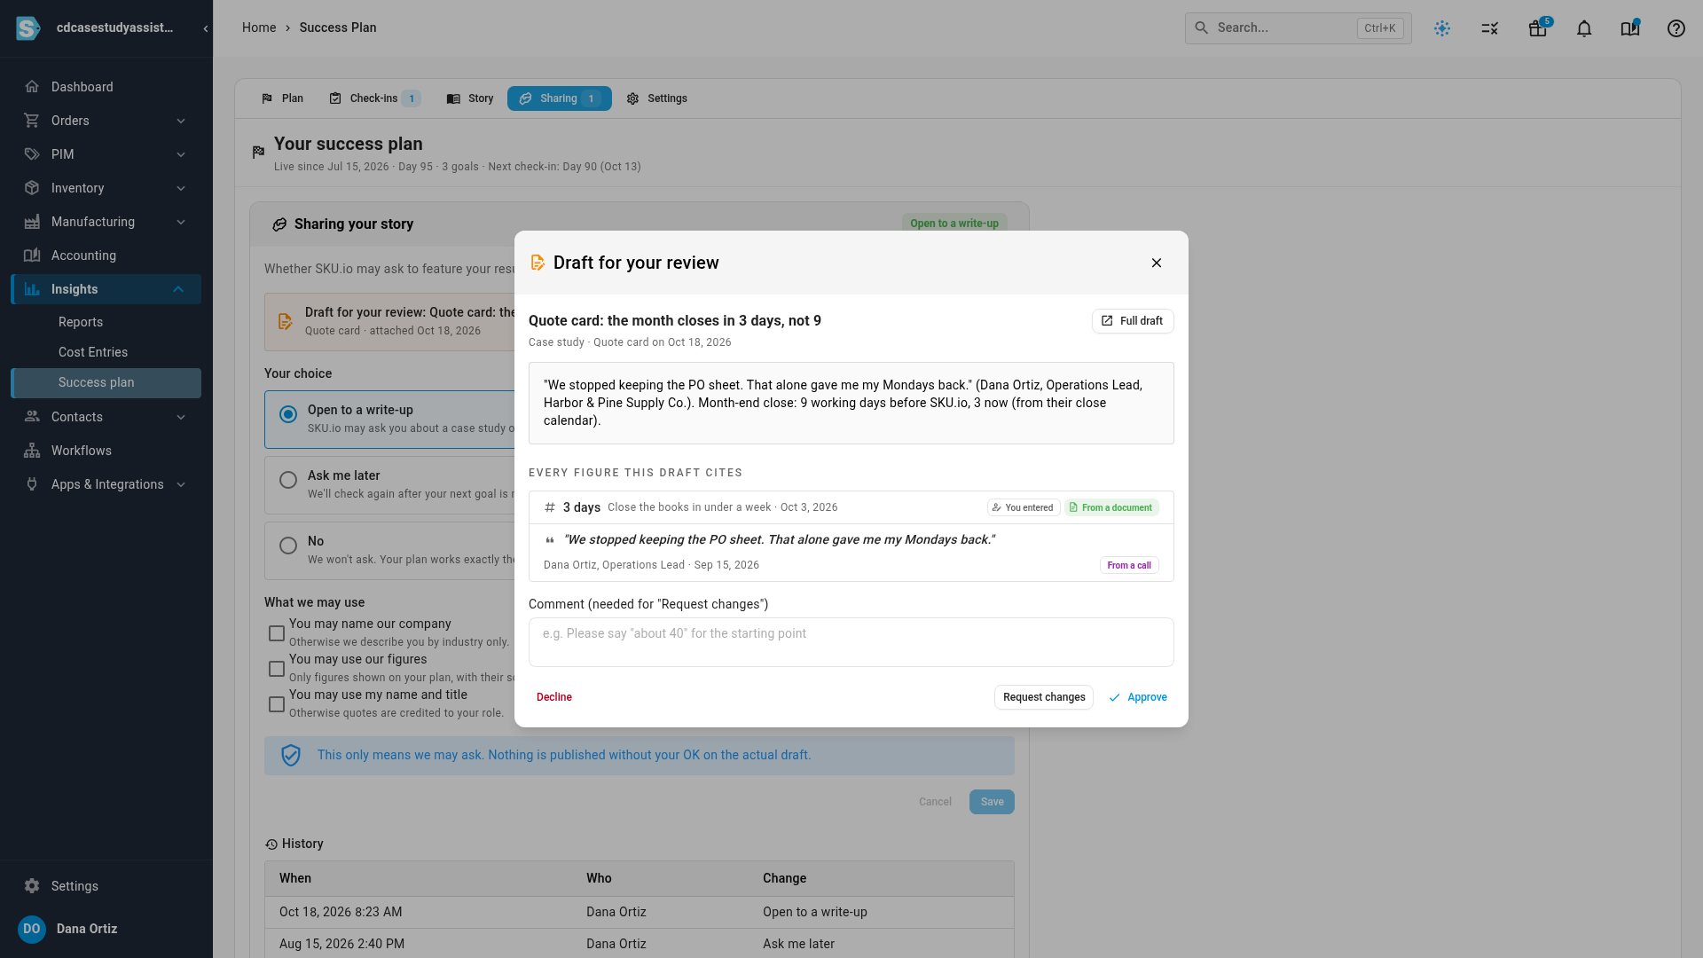This screenshot has width=1703, height=958.
Task: Switch to the Check-ins tab
Action: tap(374, 98)
